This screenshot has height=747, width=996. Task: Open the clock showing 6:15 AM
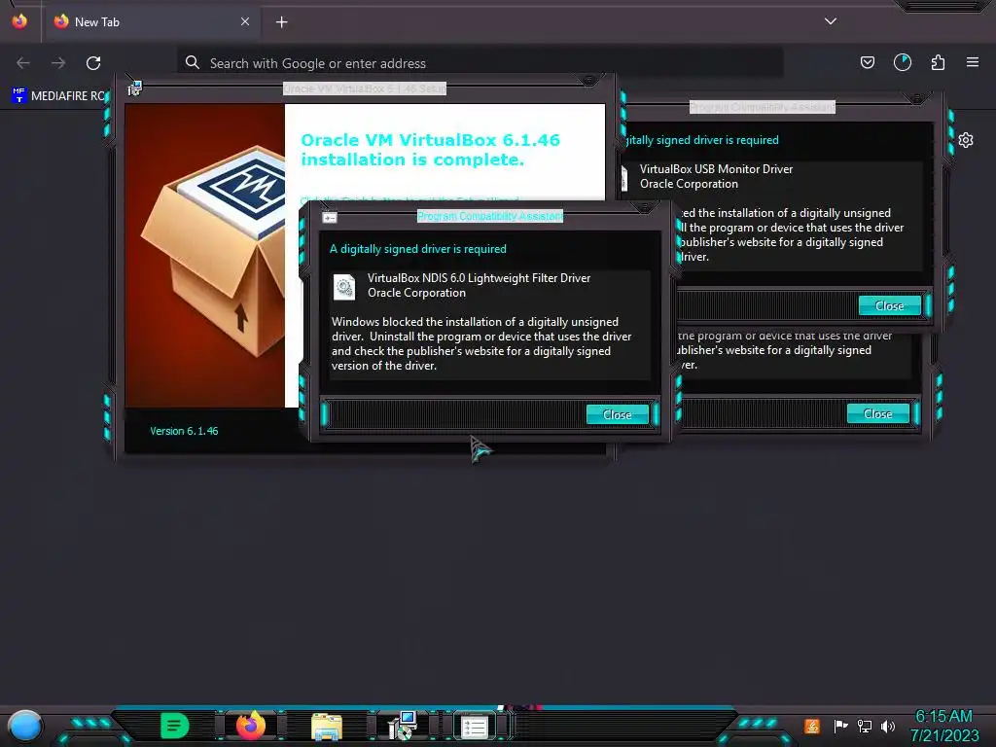tap(943, 726)
